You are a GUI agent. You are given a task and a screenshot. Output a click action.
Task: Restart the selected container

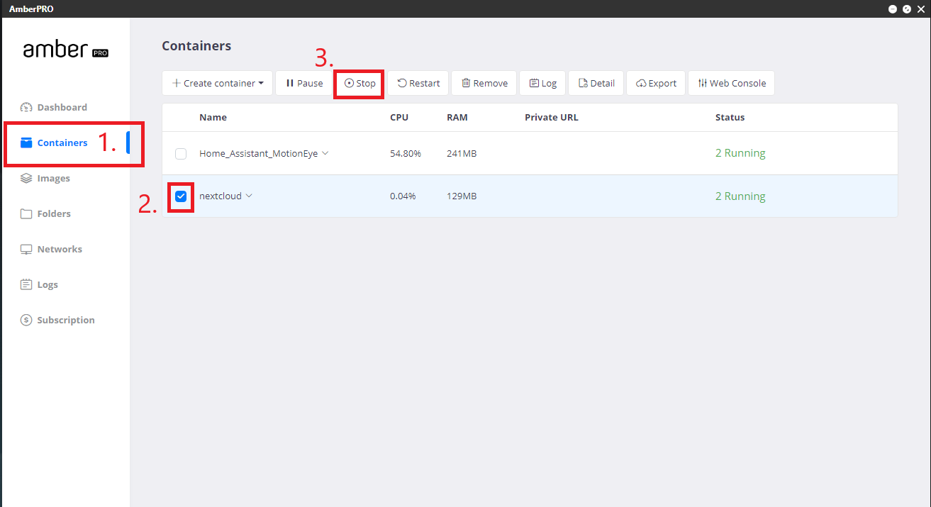[x=418, y=83]
